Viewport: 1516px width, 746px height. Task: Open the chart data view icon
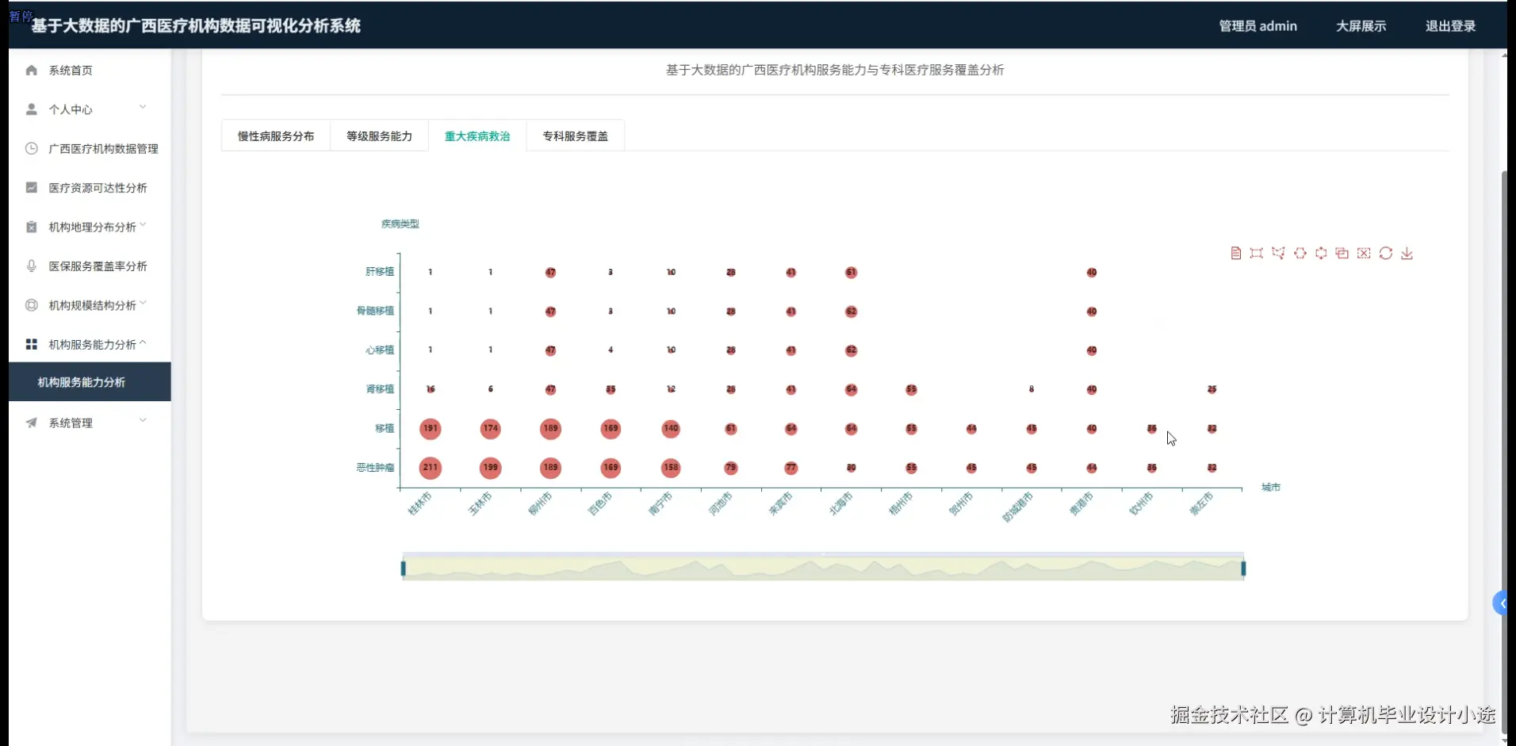pyautogui.click(x=1235, y=253)
